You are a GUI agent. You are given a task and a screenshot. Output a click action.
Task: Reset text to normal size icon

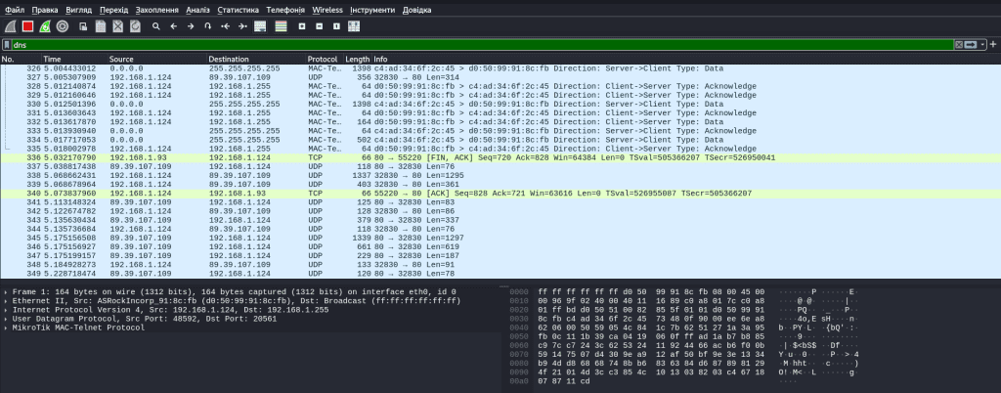click(x=336, y=26)
